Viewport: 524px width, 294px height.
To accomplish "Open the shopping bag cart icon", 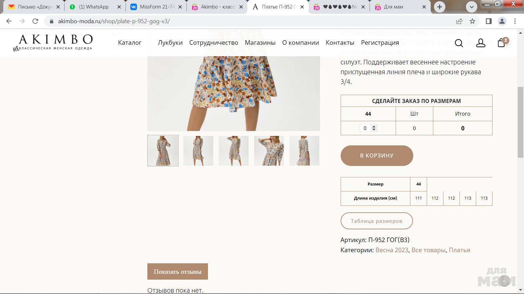I will pos(501,43).
